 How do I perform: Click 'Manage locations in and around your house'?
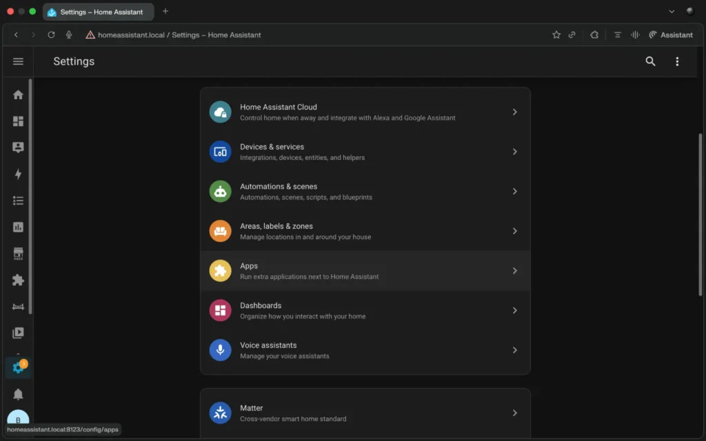pyautogui.click(x=305, y=237)
